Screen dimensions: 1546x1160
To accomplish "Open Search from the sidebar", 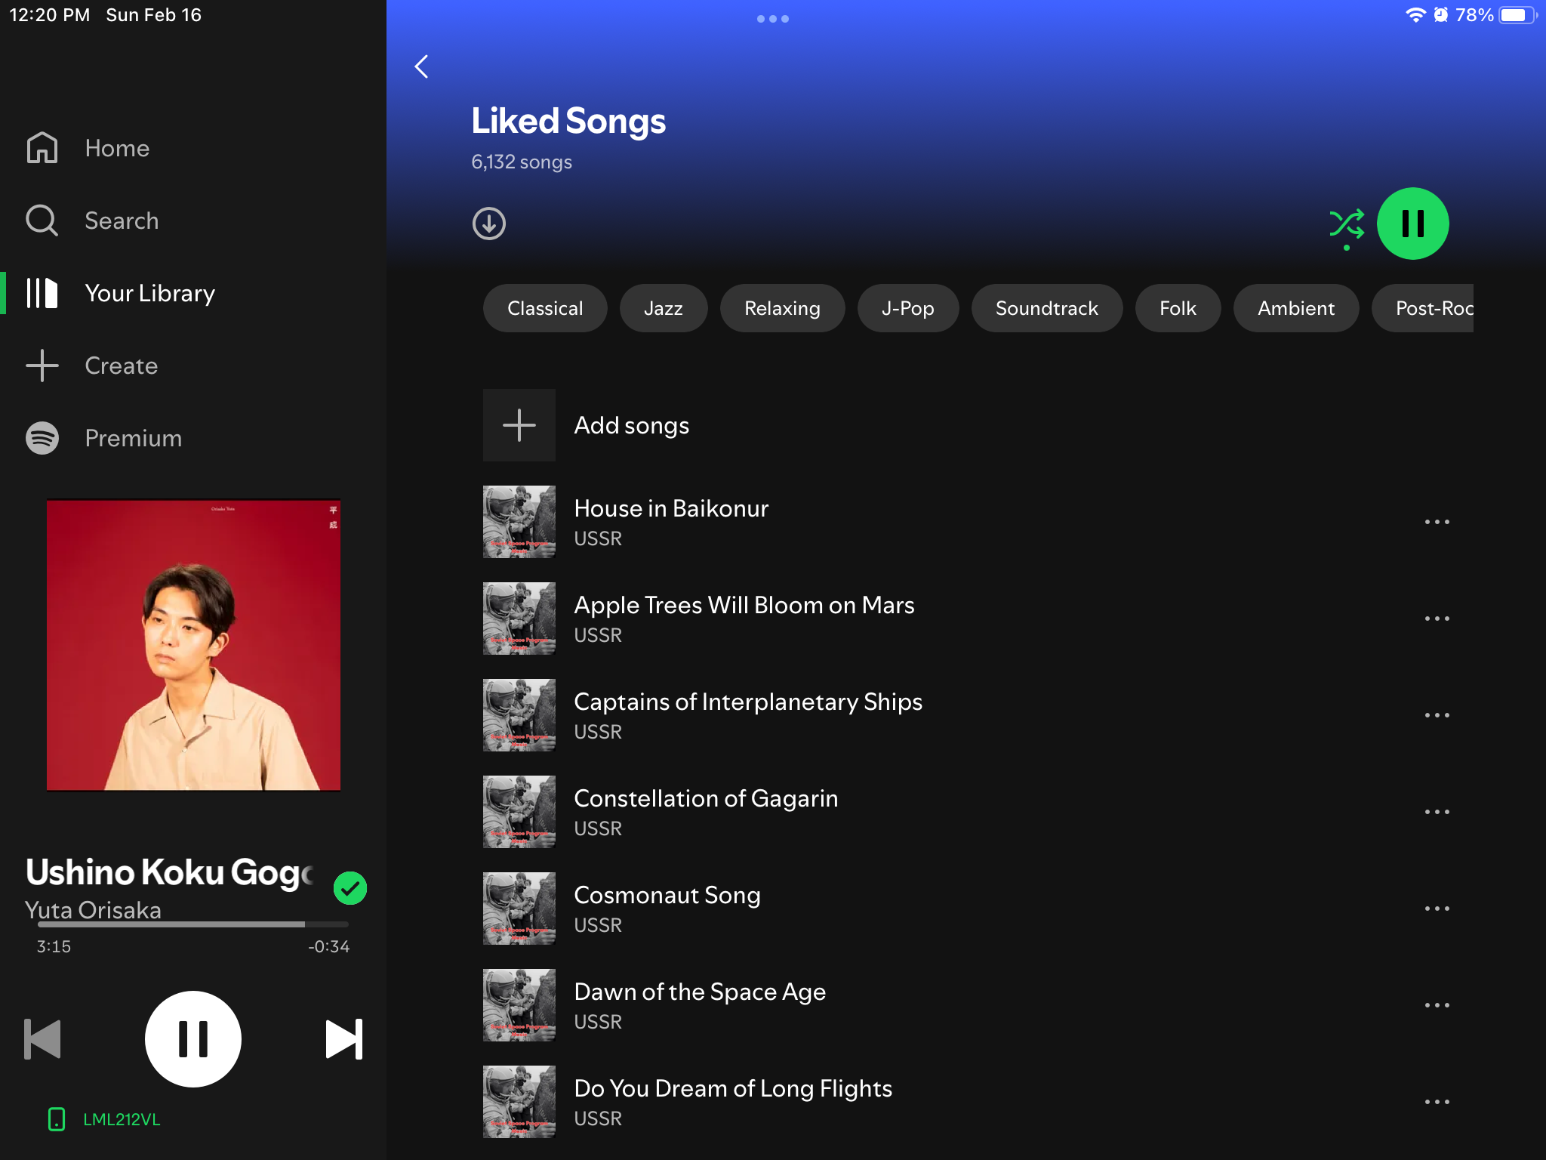I will tap(42, 221).
